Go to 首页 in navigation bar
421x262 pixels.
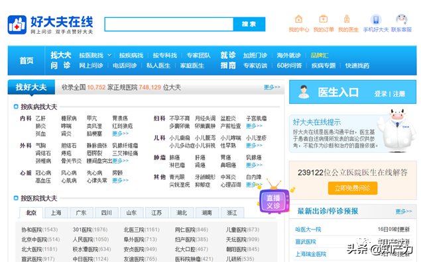coord(27,61)
